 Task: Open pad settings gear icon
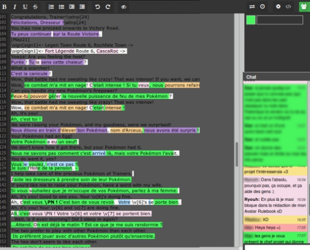[x=278, y=7]
